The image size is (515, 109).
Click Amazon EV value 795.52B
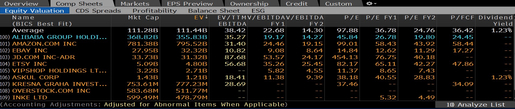pyautogui.click(x=192, y=44)
